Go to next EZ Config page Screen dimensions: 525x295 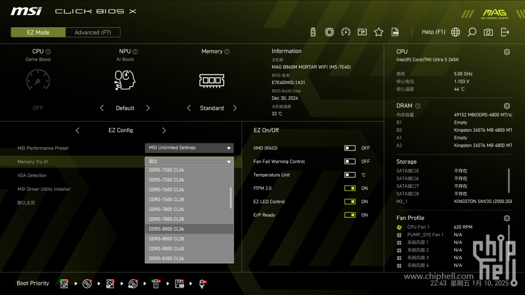164,131
